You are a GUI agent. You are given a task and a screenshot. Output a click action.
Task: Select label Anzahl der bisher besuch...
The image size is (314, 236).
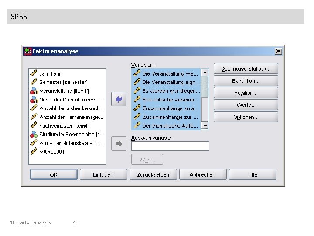coord(72,108)
